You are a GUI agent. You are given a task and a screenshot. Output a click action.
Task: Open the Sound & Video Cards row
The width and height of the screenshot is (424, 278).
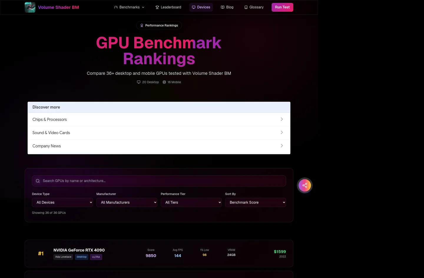click(x=159, y=133)
